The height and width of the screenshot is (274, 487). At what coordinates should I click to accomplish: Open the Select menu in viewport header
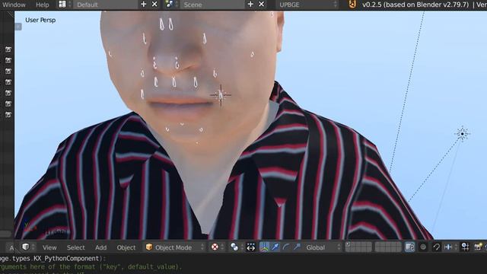tap(76, 247)
